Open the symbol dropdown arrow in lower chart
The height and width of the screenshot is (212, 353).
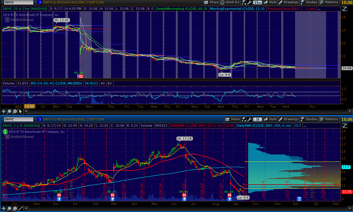click(35, 119)
